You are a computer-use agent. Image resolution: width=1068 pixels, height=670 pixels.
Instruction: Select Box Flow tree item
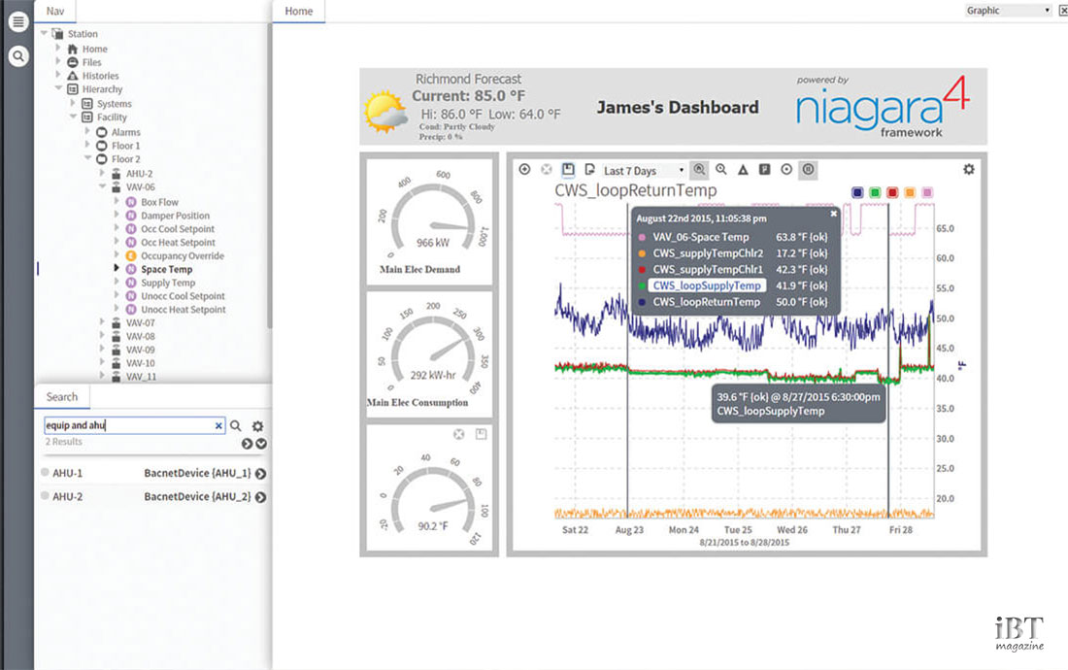159,202
